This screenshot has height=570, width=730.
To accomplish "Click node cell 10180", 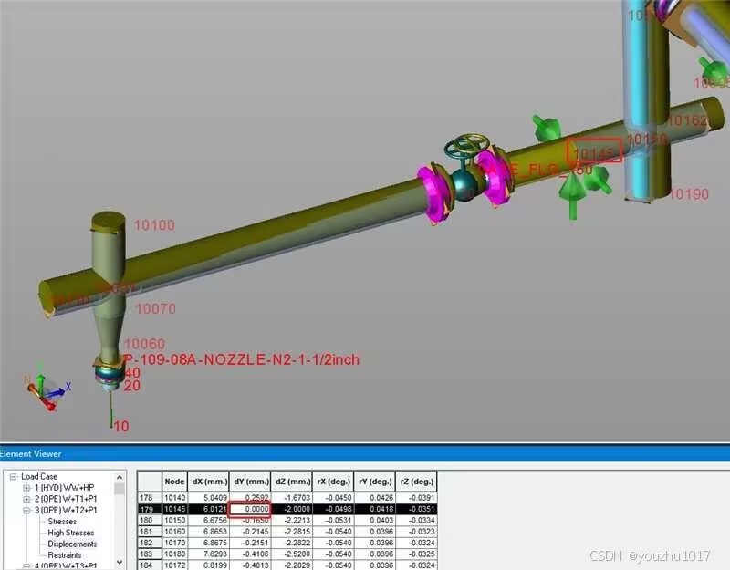I will pos(174,554).
